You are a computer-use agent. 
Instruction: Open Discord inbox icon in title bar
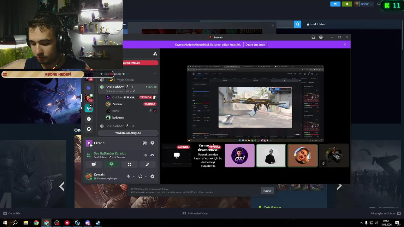[313, 37]
